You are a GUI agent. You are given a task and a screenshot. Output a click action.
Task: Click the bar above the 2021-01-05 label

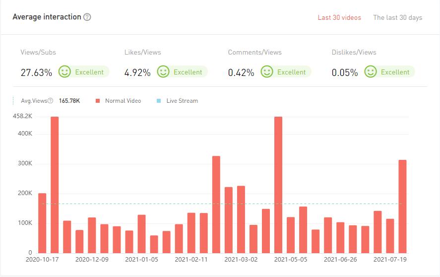point(142,234)
